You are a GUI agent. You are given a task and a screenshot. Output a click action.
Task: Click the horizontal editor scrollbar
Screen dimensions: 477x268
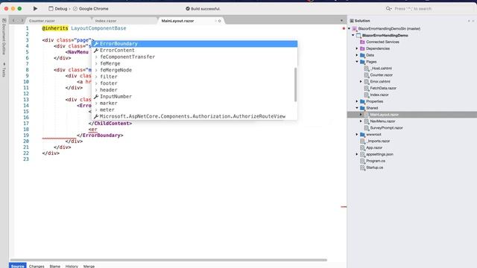168,260
